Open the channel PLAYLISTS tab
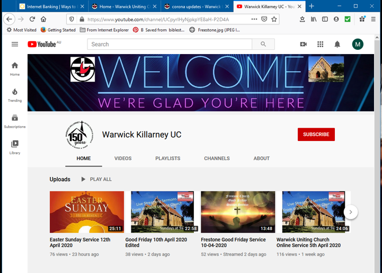382x273 pixels. coord(168,158)
